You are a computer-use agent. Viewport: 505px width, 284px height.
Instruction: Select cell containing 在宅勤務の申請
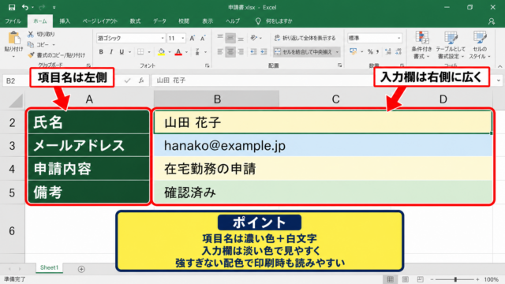pos(323,169)
